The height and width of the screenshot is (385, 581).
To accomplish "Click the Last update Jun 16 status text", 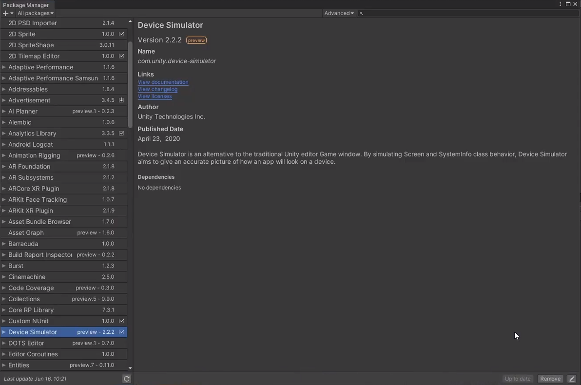I will pos(35,379).
